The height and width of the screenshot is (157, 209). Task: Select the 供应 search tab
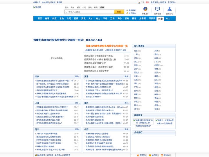click(67, 8)
